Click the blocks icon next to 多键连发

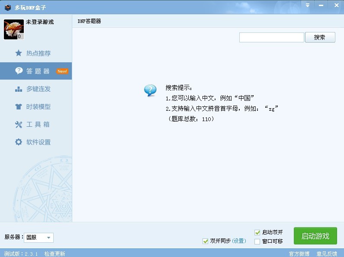[19, 89]
